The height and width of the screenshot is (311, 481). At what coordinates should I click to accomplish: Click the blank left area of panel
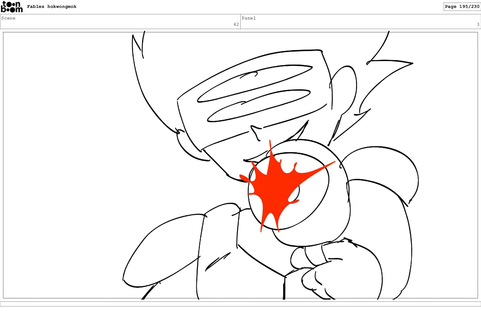coord(63,163)
